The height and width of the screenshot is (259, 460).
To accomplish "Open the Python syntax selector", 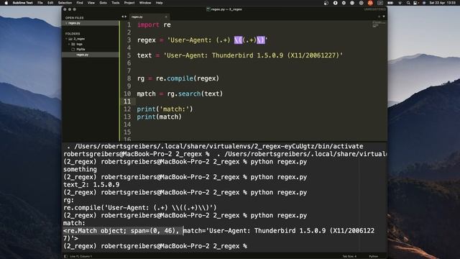I will (374, 256).
